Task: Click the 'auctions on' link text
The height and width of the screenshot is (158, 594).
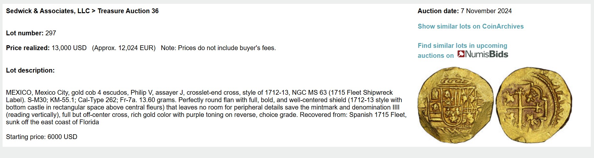Action: tap(435, 56)
